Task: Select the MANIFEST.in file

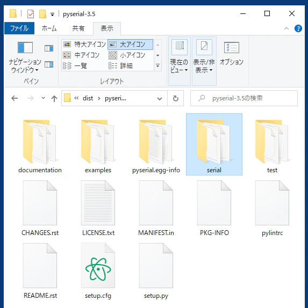Action: click(x=156, y=208)
